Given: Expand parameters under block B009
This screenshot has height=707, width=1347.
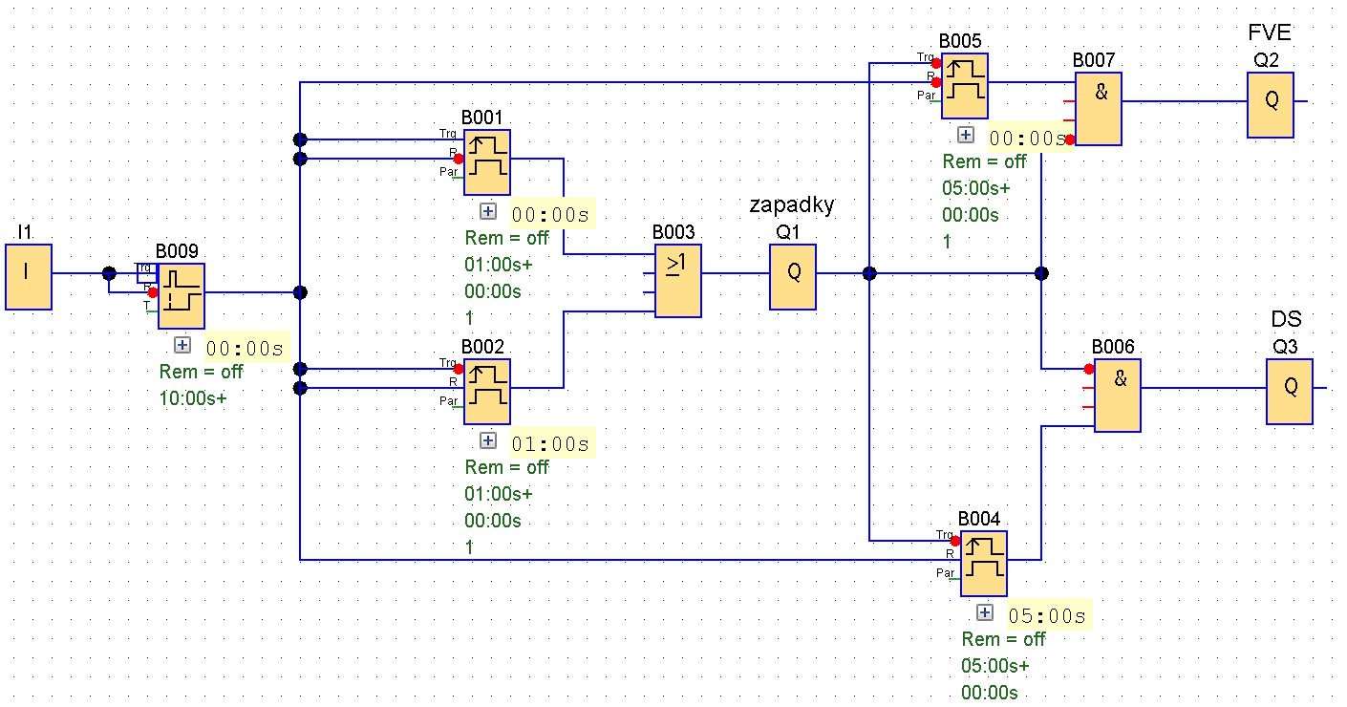Looking at the screenshot, I should click(x=182, y=346).
